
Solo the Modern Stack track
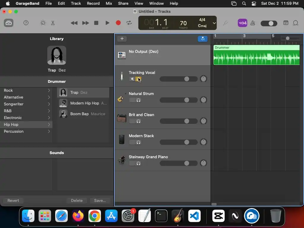point(138,142)
